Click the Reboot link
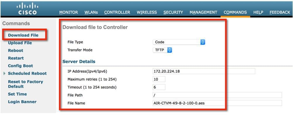 [x=15, y=51]
